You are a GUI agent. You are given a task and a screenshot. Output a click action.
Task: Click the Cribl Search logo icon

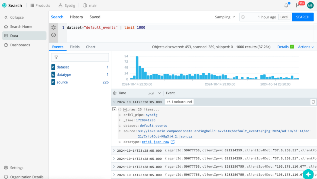point(4,5)
